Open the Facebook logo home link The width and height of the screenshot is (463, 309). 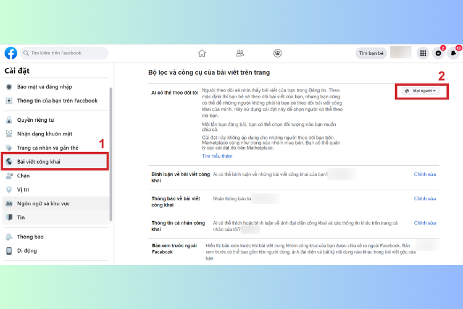click(x=11, y=53)
